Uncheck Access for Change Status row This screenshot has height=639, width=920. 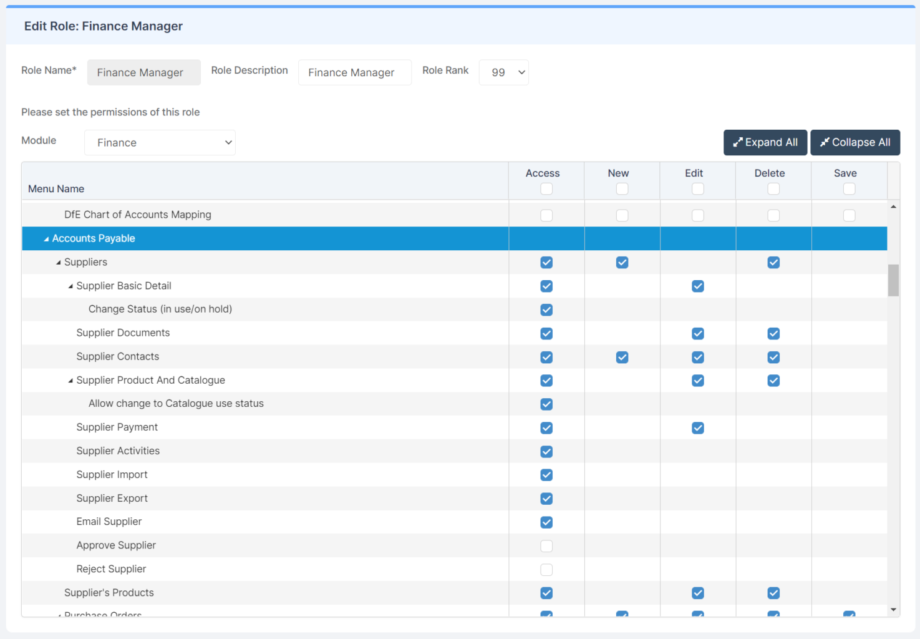tap(546, 310)
